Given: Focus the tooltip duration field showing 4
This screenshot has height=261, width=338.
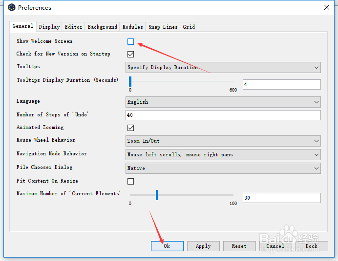Looking at the screenshot, I should pos(282,84).
